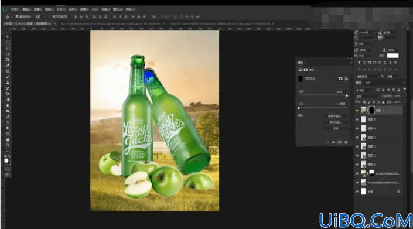Image resolution: width=413 pixels, height=229 pixels.
Task: Select the Zoom tool
Action: tap(8, 145)
